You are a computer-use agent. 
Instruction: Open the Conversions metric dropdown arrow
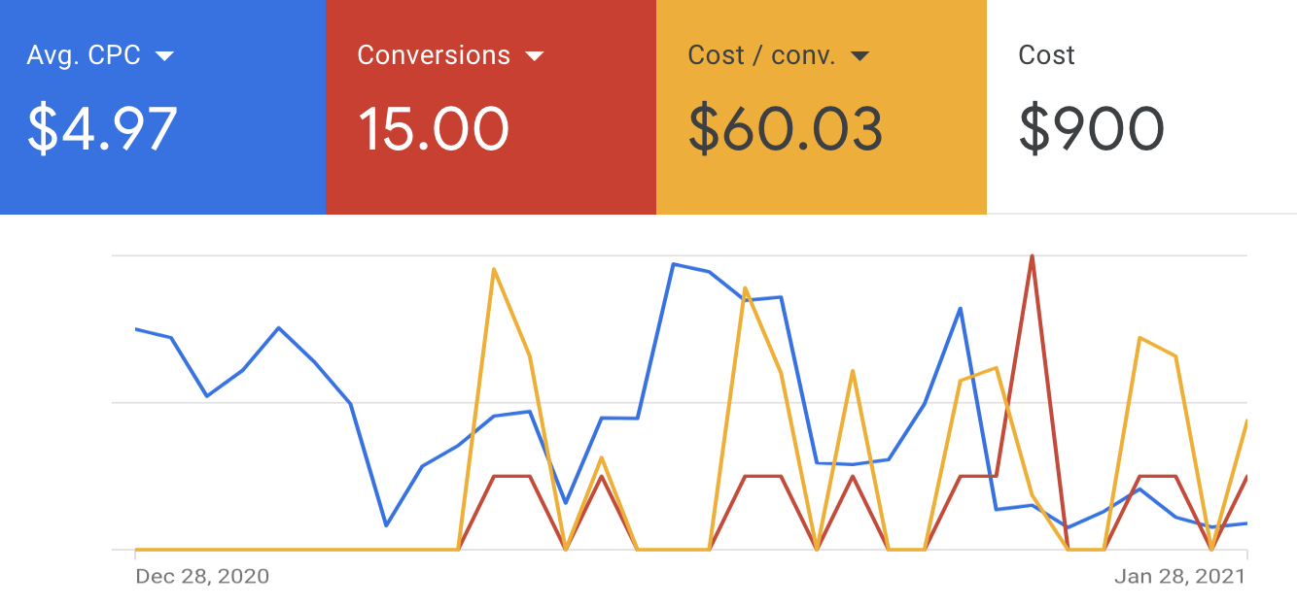coord(534,56)
